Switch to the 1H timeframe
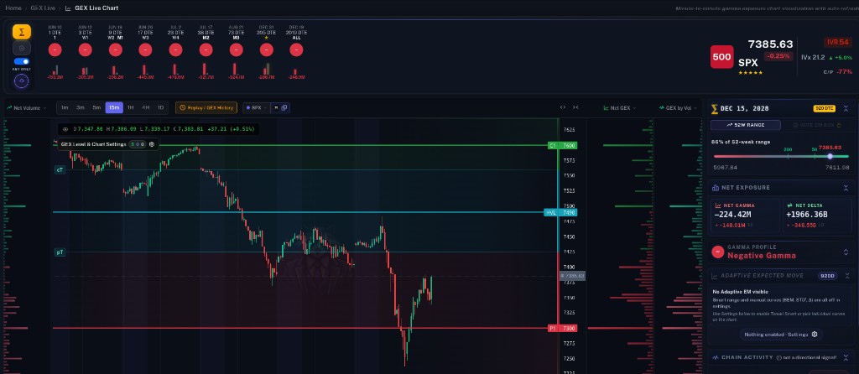The image size is (859, 374). (x=130, y=108)
